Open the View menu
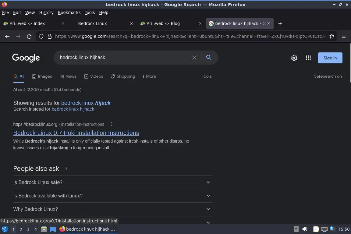 (30, 12)
